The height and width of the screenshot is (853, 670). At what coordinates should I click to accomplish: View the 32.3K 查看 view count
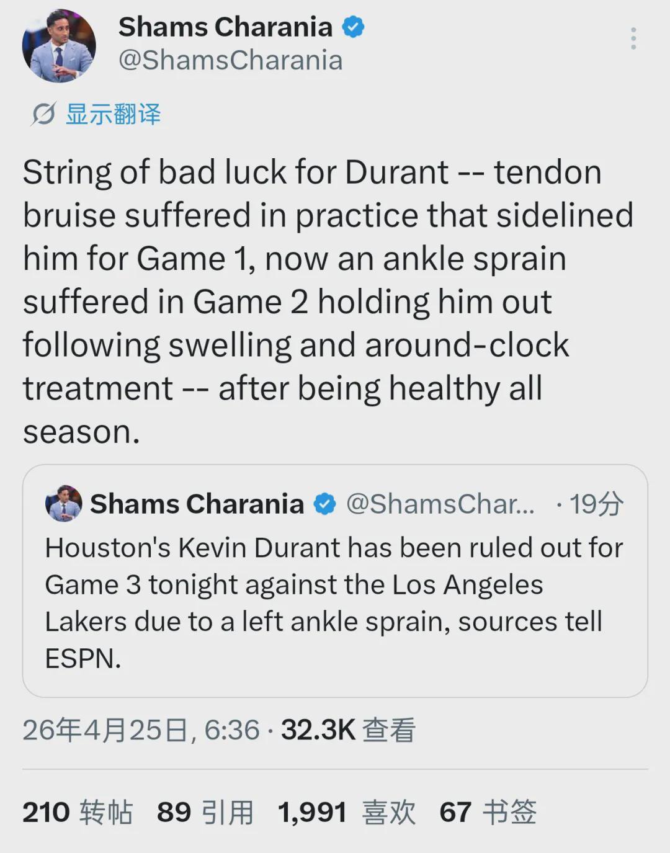point(348,730)
